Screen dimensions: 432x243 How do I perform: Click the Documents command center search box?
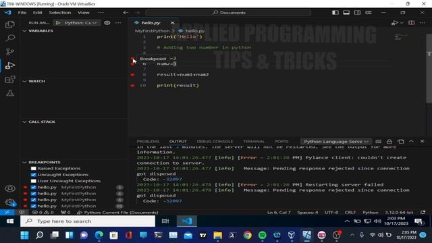click(228, 13)
